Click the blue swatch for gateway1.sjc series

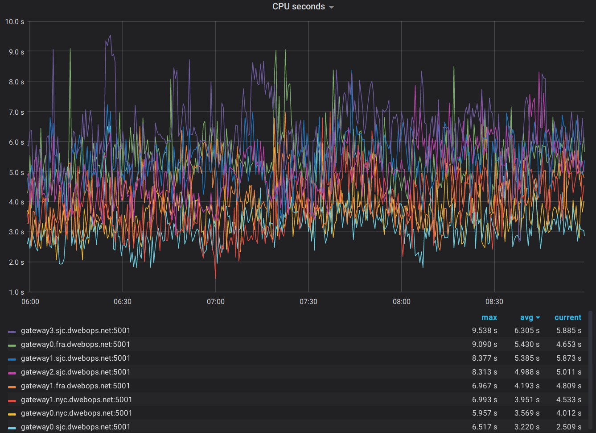click(12, 358)
